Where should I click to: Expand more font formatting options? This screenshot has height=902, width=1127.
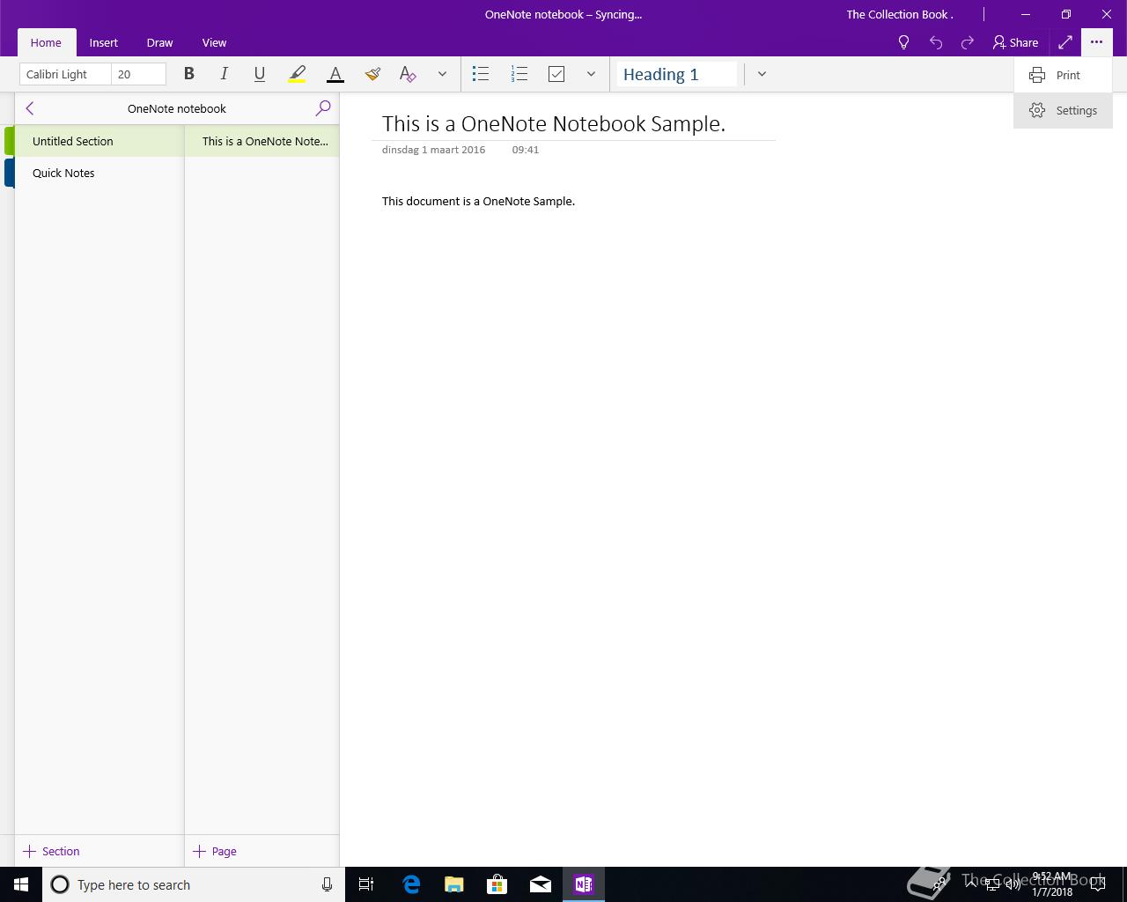[x=442, y=74]
